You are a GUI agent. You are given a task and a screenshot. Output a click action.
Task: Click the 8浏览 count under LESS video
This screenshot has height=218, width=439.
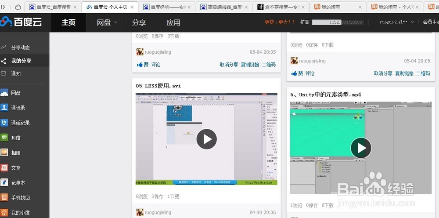click(x=142, y=196)
